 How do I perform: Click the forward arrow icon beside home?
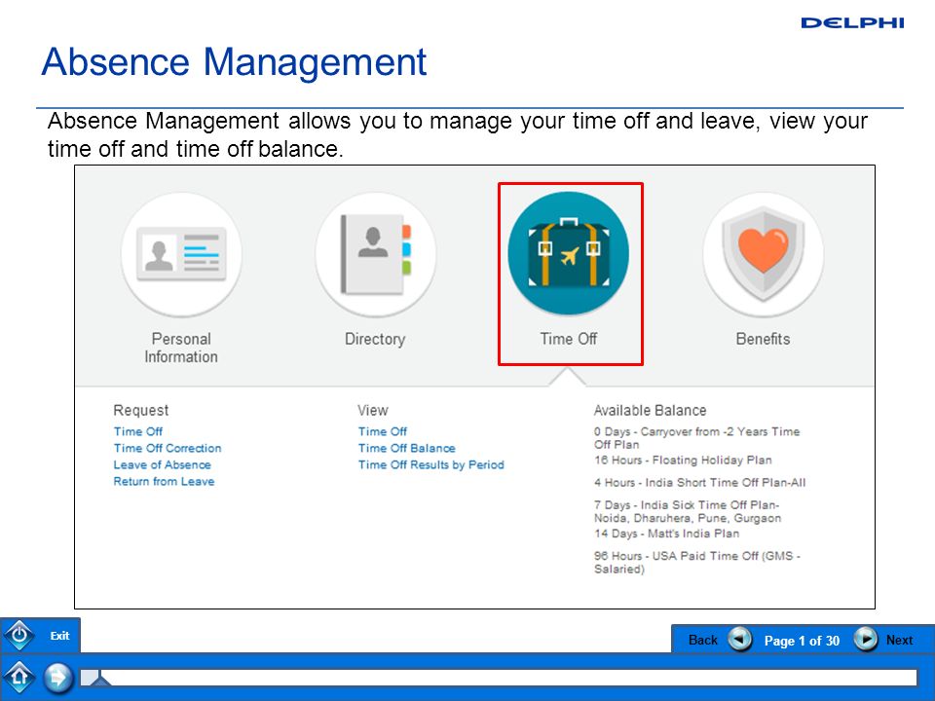58,678
